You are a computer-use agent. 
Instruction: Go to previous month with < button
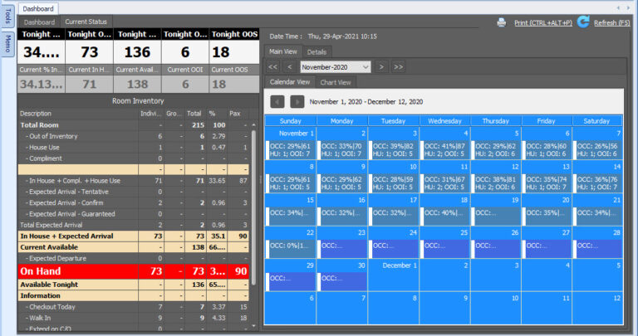[x=290, y=66]
